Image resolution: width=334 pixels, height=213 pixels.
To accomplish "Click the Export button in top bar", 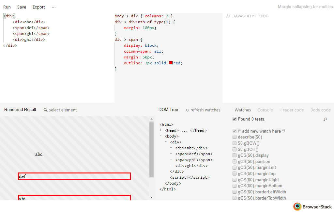I will click(39, 7).
